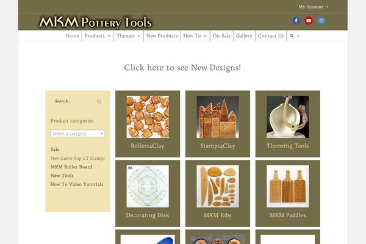Click the MKM Ribs category title

point(218,215)
